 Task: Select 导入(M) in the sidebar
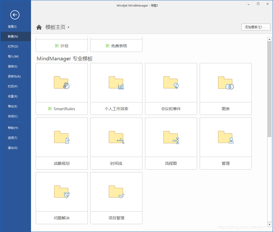click(x=16, y=56)
